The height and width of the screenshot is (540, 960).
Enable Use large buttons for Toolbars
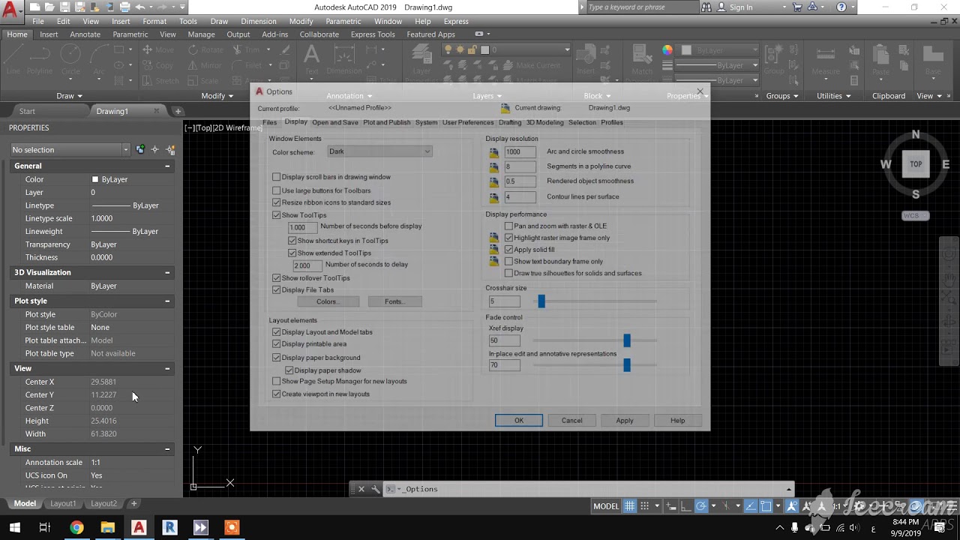coord(277,190)
